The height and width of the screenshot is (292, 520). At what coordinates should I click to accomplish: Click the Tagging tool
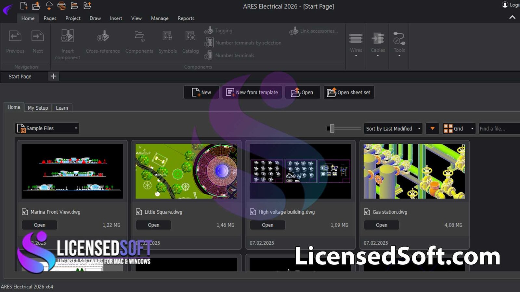coord(218,30)
